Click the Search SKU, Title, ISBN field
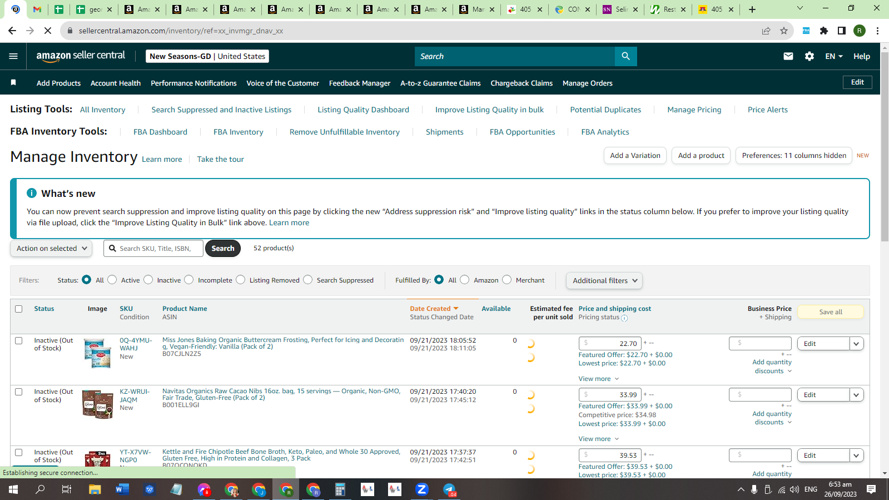The image size is (889, 500). [x=153, y=249]
